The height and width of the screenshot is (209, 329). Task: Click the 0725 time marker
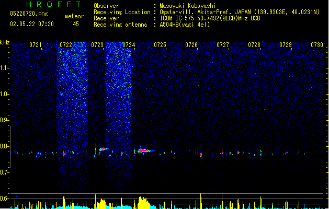coord(160,45)
